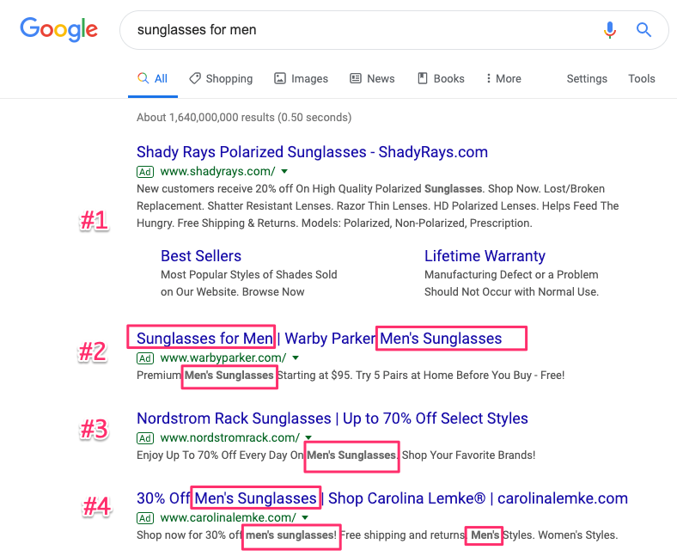Activate voice search microphone icon
Image resolution: width=677 pixels, height=556 pixels.
610,30
